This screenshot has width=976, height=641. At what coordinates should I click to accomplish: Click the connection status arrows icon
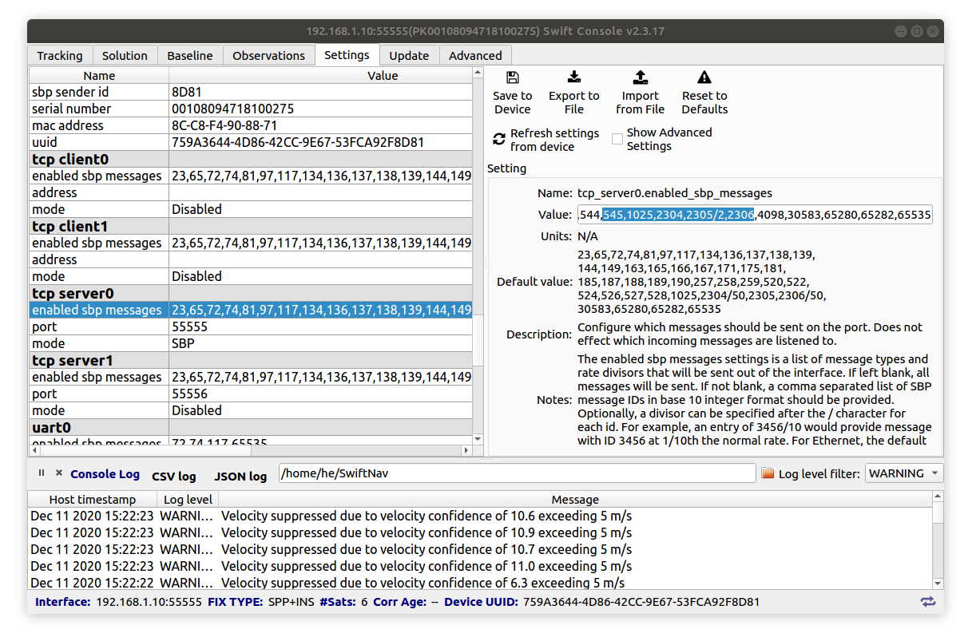[x=927, y=602]
